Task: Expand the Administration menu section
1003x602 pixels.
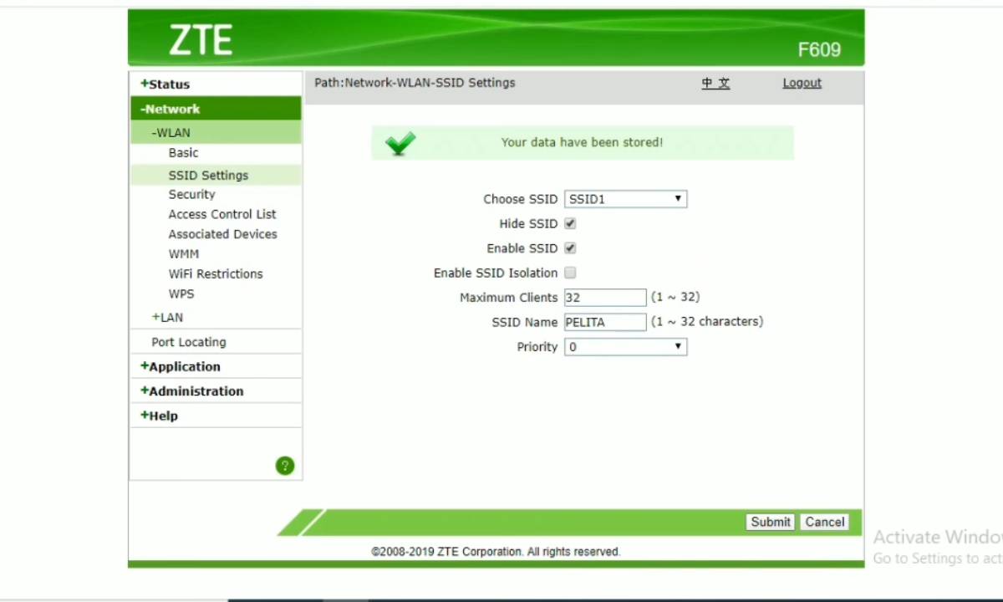Action: tap(192, 390)
